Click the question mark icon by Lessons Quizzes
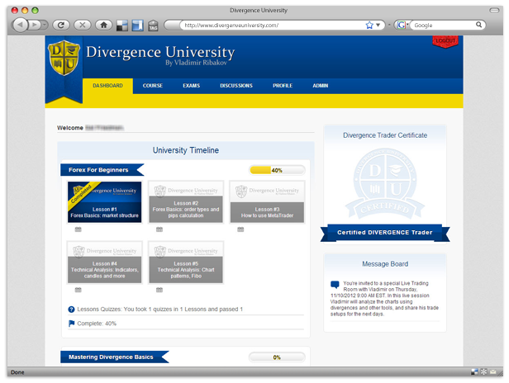Viewport: 509px width, 383px height. (71, 310)
